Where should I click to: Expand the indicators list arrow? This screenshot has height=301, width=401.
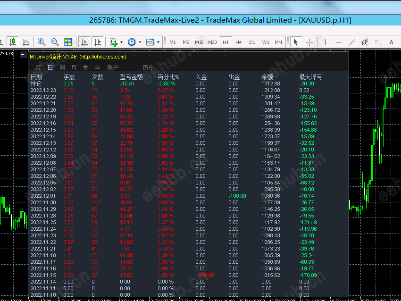(x=121, y=42)
